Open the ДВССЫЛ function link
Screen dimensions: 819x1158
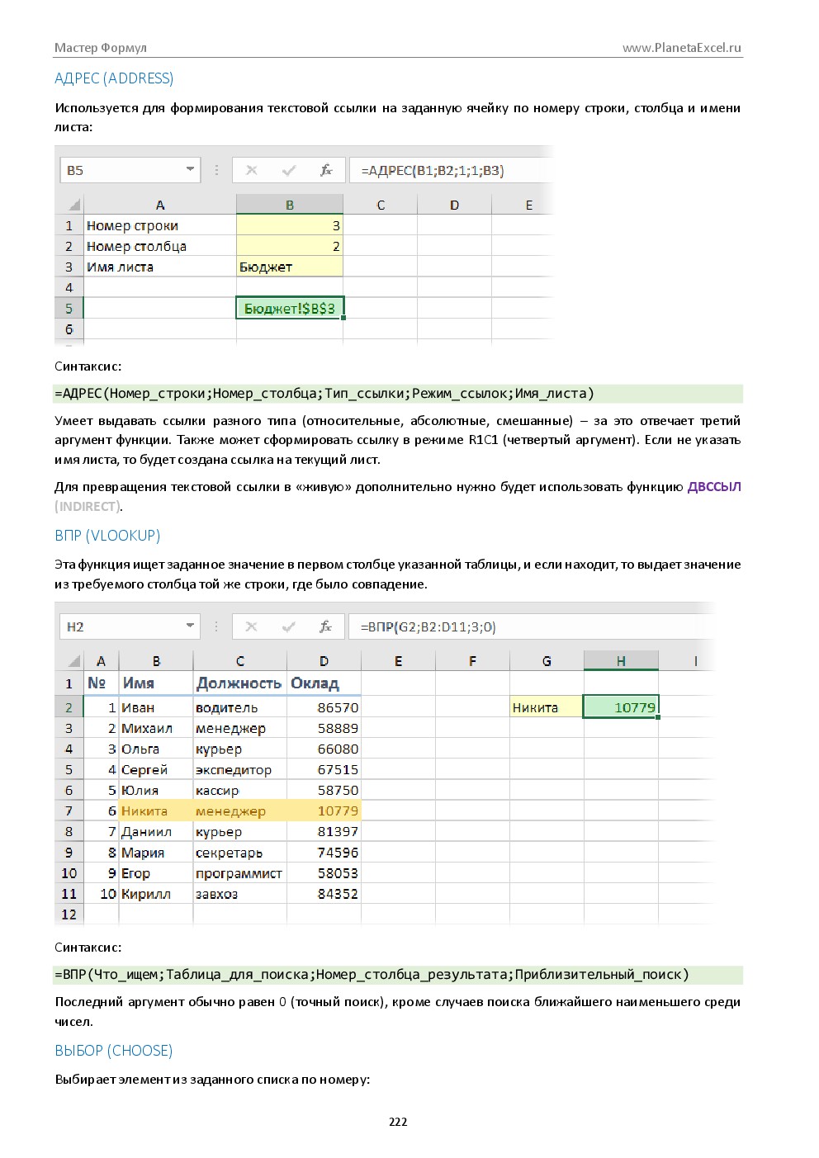(x=714, y=487)
